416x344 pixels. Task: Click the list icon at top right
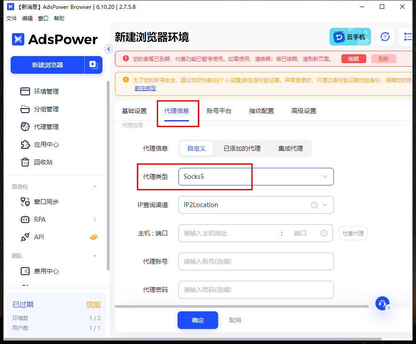tap(408, 37)
